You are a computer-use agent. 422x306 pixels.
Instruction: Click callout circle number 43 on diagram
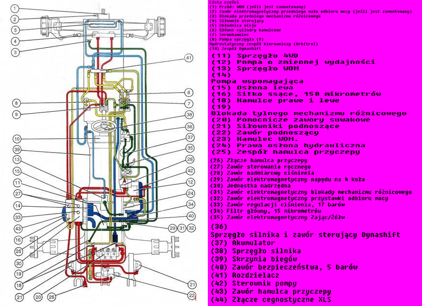(18, 229)
